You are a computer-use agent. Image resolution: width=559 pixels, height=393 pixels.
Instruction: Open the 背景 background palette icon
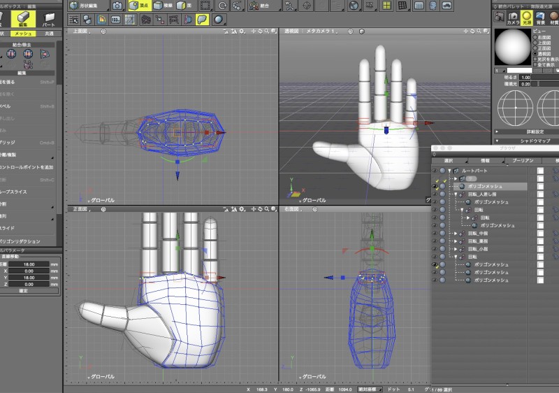(540, 17)
